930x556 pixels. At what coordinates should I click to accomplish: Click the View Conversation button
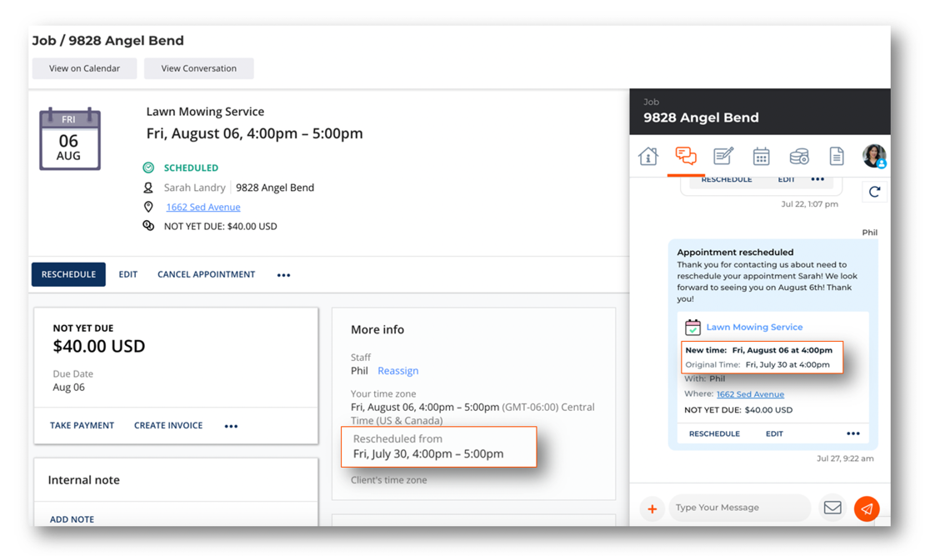pos(198,68)
